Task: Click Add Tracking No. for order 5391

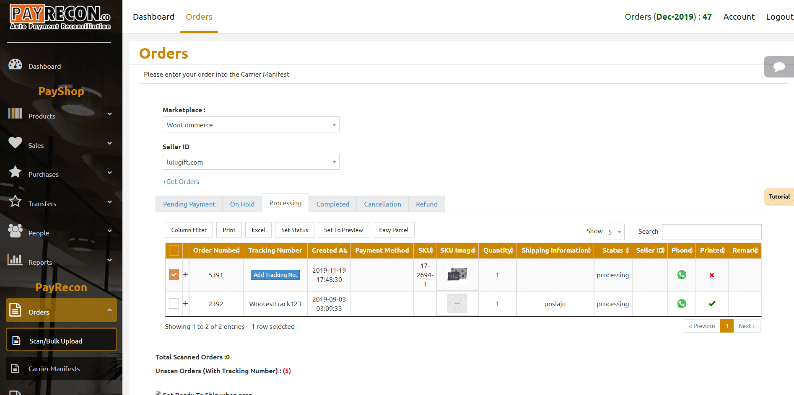Action: 275,275
